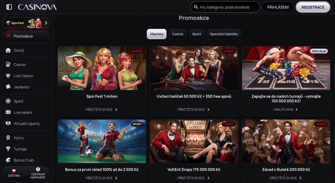Click the Virtuální sporty icon

8,123
